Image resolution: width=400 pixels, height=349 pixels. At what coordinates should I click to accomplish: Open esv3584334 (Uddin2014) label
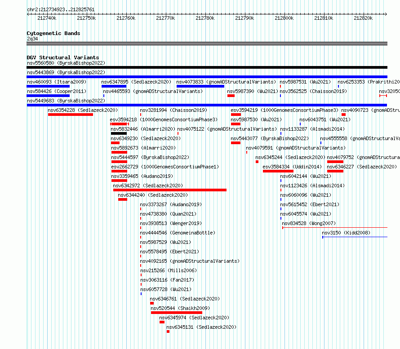[292, 167]
